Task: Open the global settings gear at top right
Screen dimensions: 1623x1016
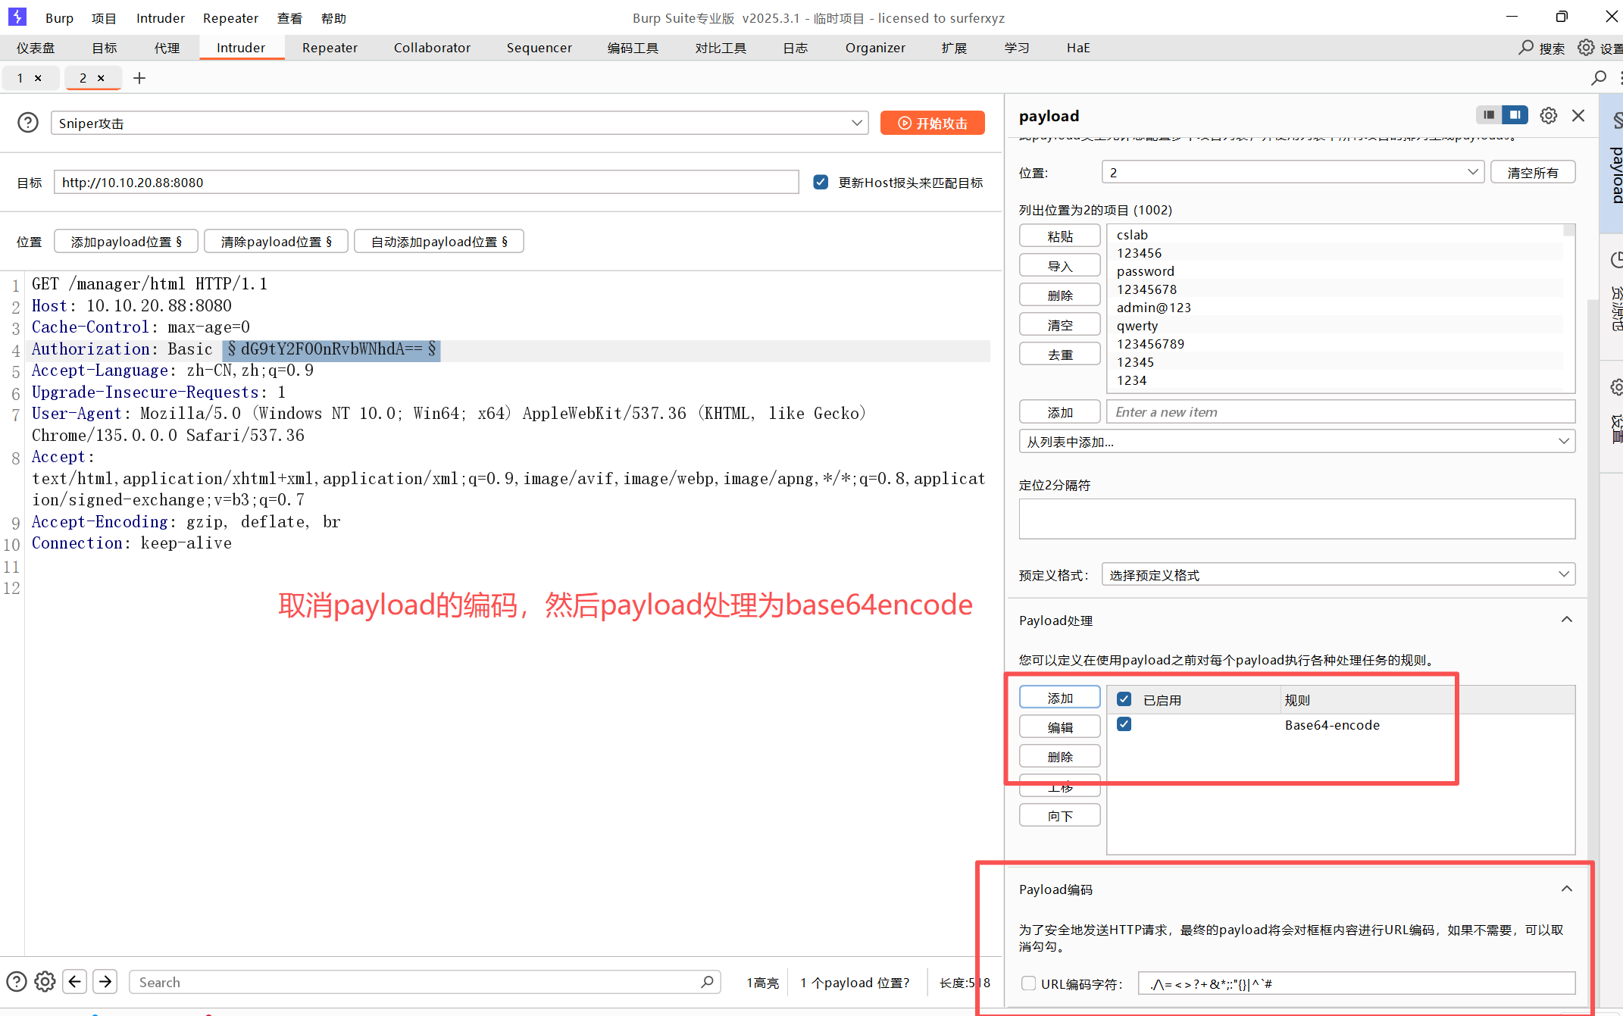Action: [1586, 48]
